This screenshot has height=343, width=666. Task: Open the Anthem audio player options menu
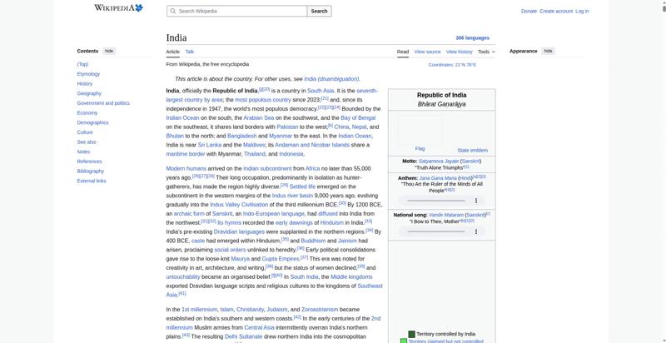point(476,201)
